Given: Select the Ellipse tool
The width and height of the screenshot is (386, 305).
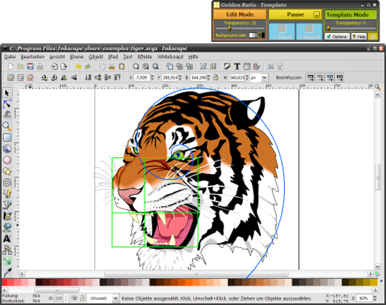Looking at the screenshot, I should (x=7, y=160).
